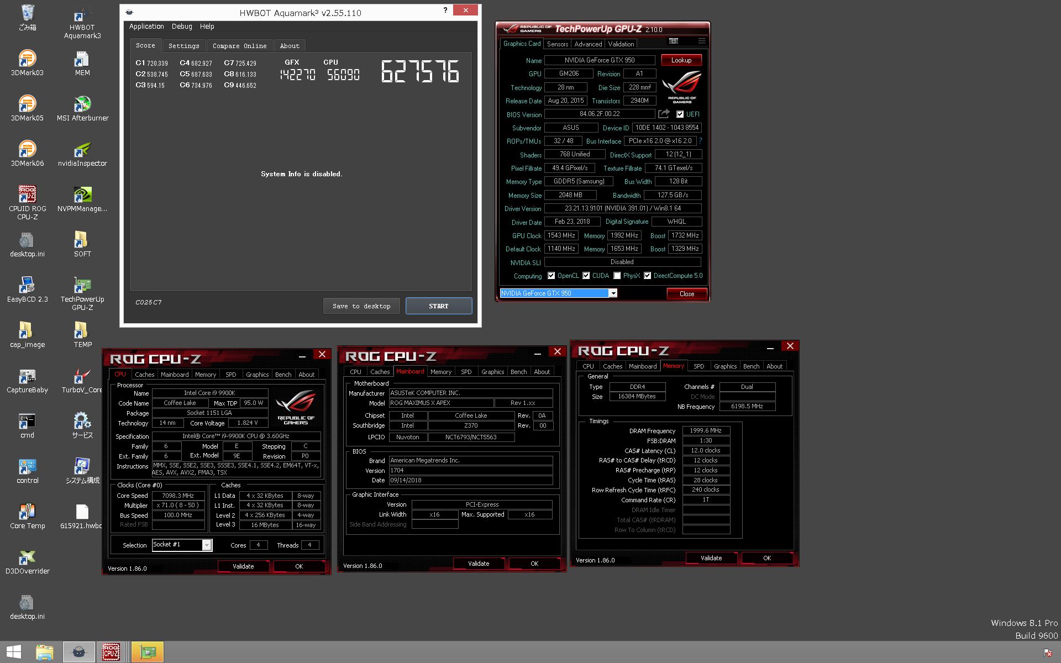
Task: Open NVPMManager desktop icon
Action: click(82, 198)
